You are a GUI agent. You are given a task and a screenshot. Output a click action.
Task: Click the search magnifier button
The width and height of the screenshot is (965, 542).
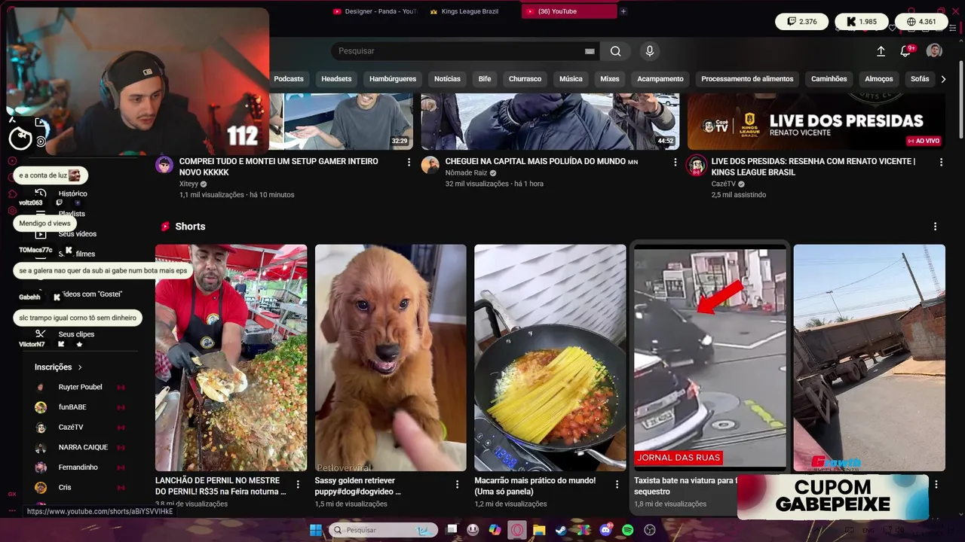click(616, 51)
